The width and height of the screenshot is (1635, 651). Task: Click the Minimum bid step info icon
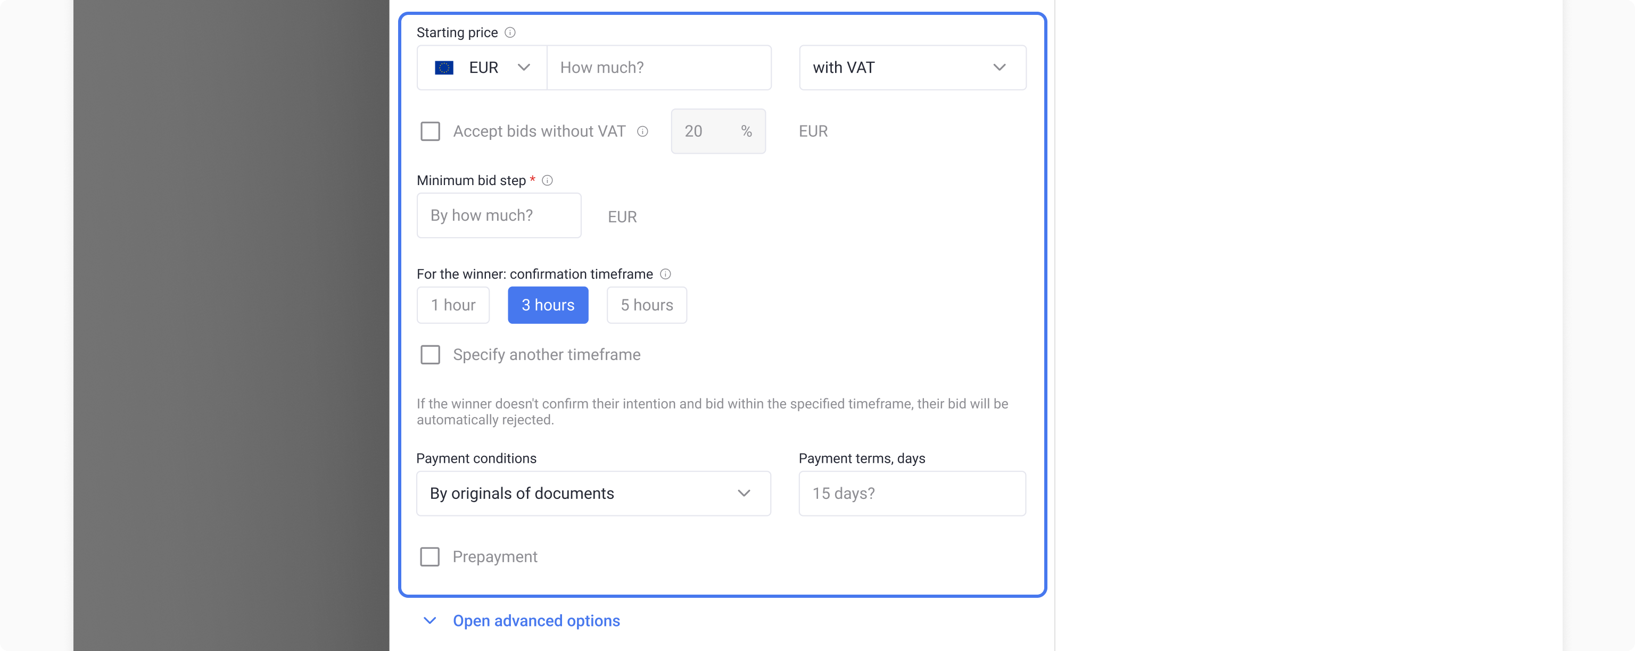pyautogui.click(x=547, y=181)
